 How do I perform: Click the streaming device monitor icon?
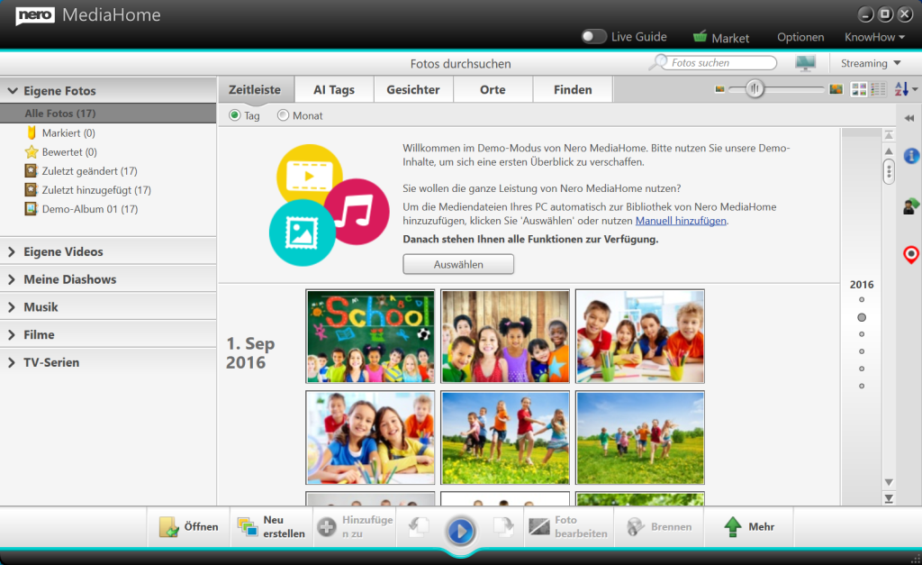[x=805, y=63]
